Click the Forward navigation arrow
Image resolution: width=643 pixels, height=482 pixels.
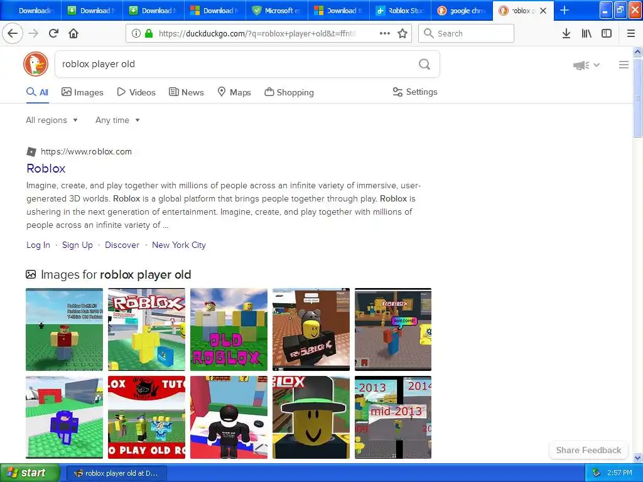33,33
